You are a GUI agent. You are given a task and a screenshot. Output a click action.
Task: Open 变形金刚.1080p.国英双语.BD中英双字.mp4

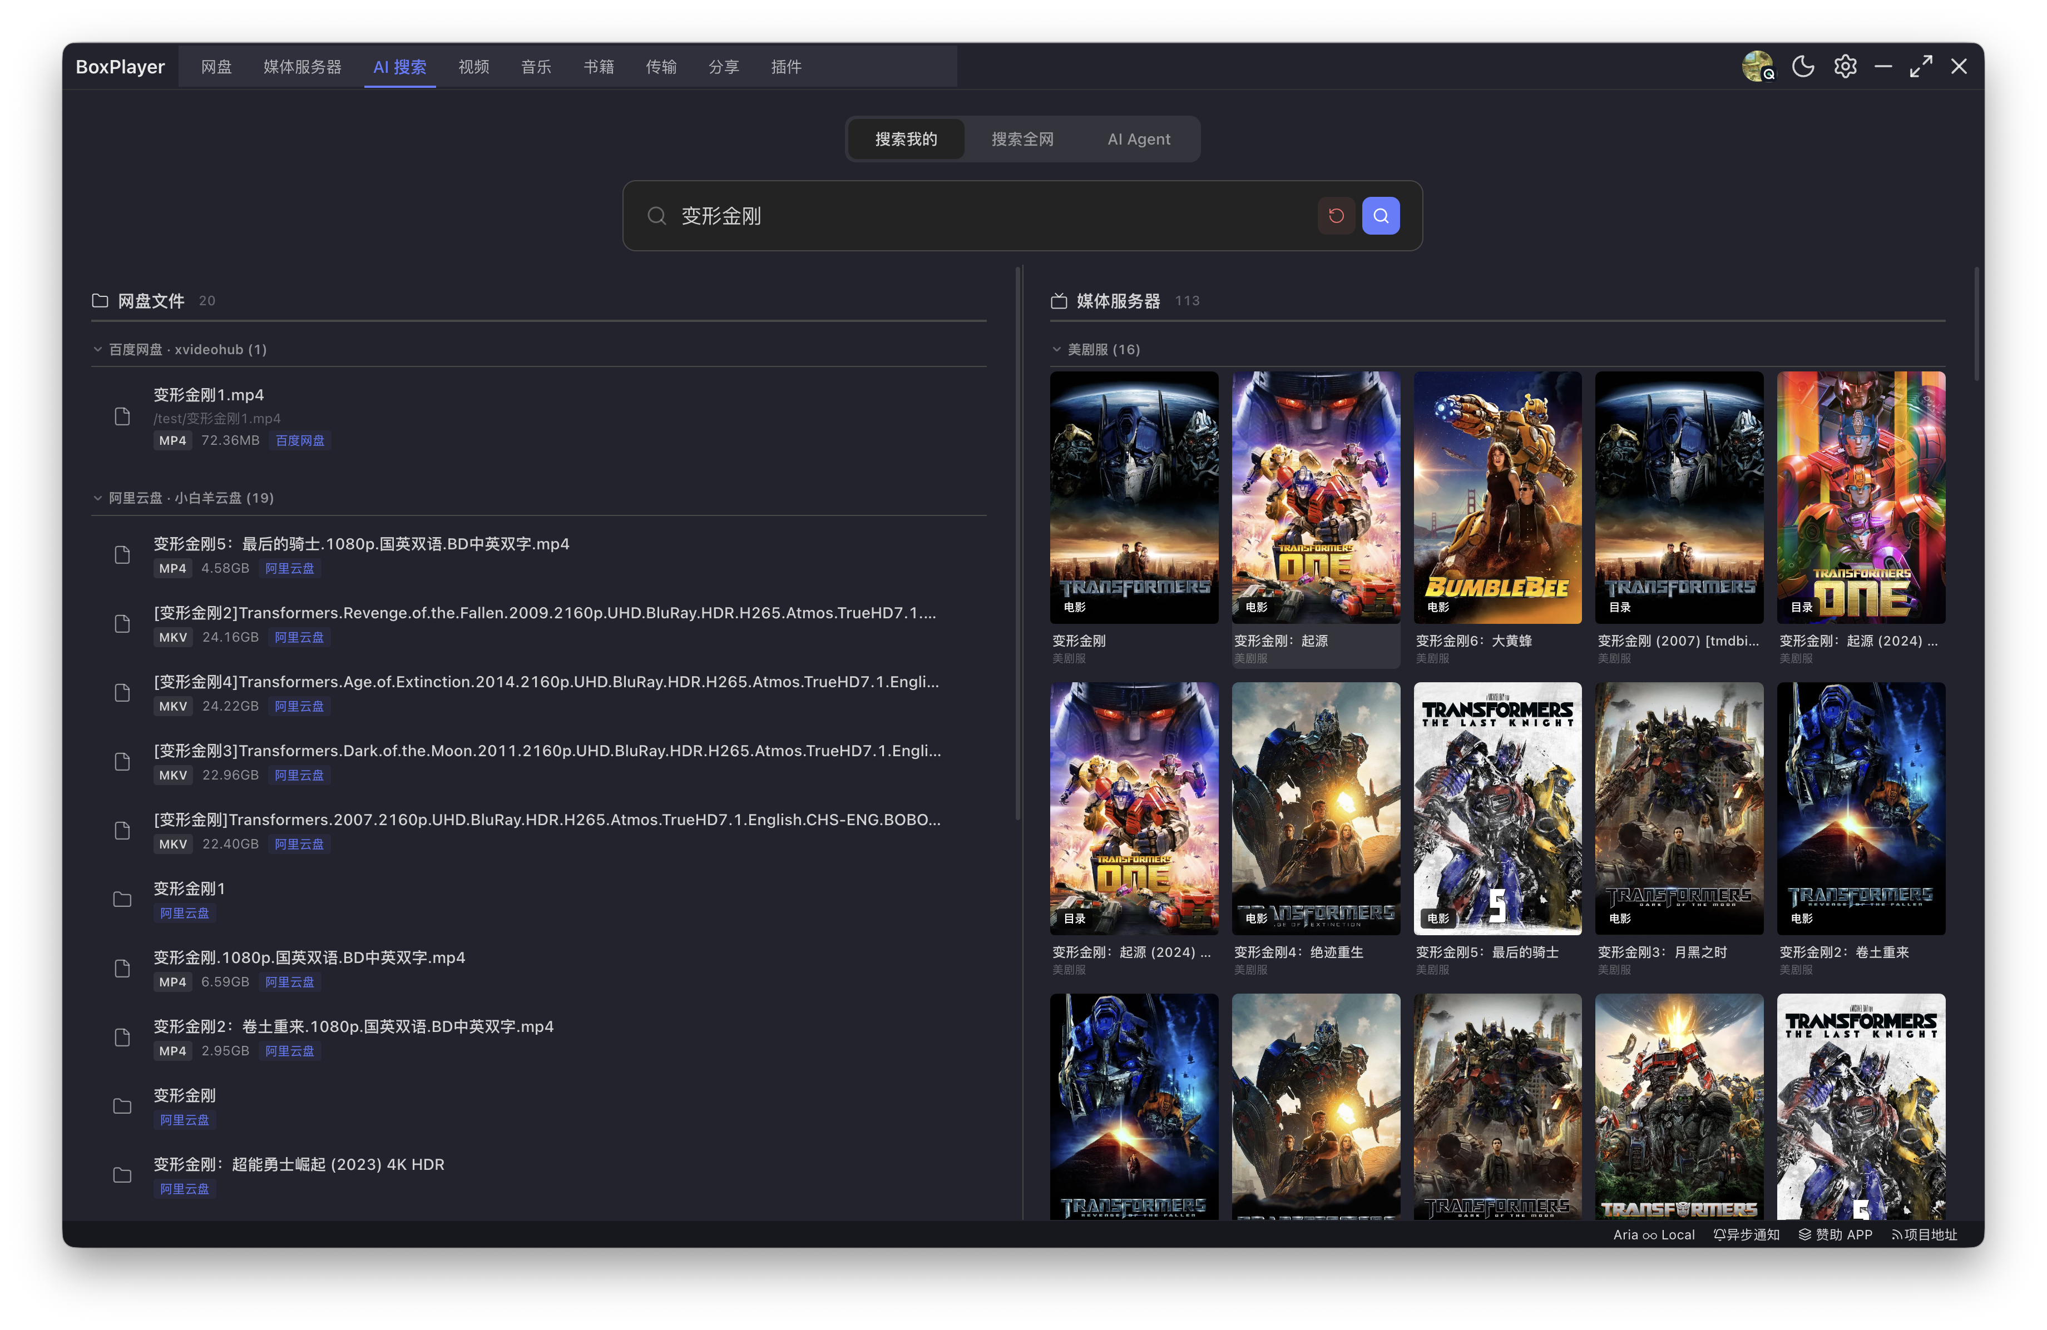[x=310, y=957]
